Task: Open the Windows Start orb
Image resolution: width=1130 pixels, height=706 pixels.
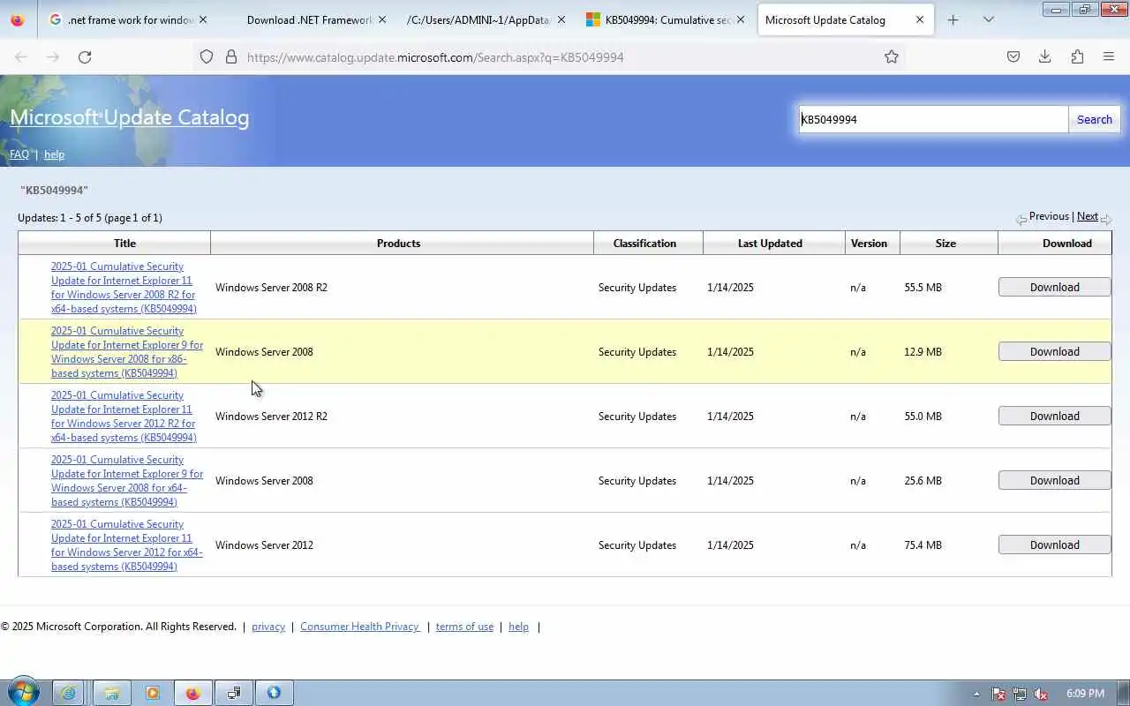Action: click(x=23, y=693)
